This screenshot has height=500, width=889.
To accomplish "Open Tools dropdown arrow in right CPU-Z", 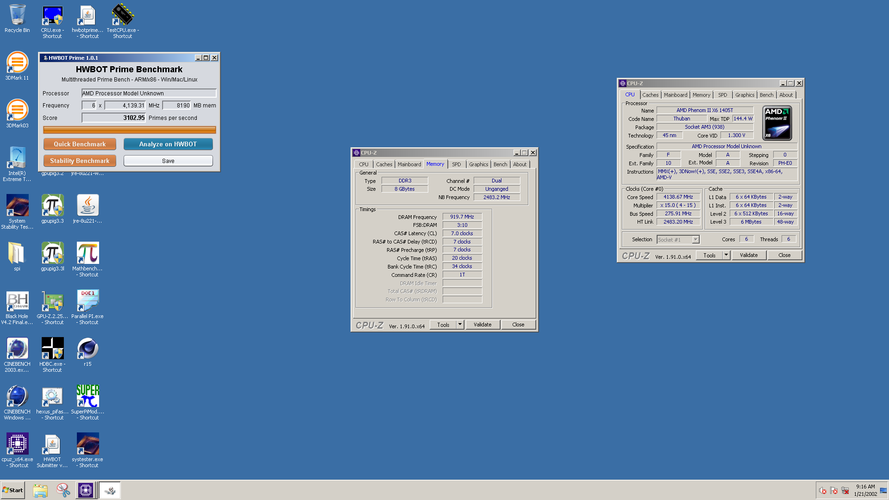I will pos(726,255).
